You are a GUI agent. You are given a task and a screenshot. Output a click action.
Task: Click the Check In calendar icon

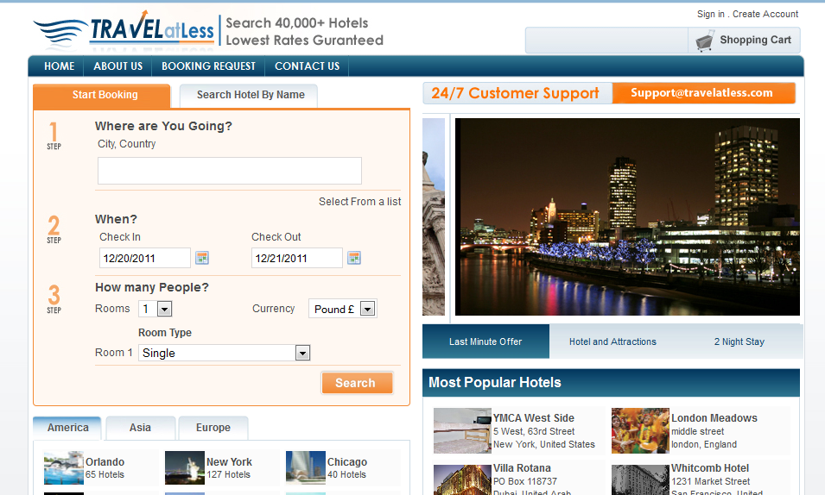[x=202, y=258]
